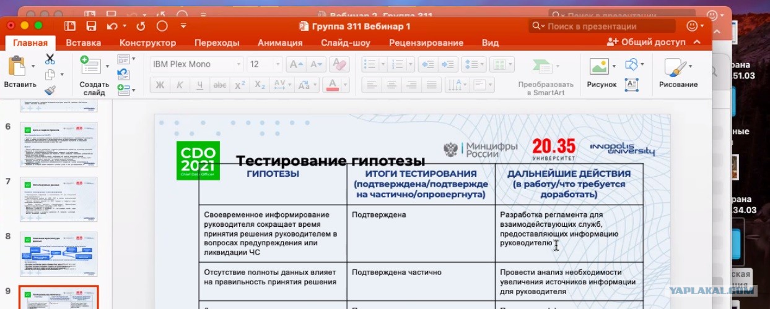
Task: Select slide 7 thumbnail
Action: click(x=59, y=199)
